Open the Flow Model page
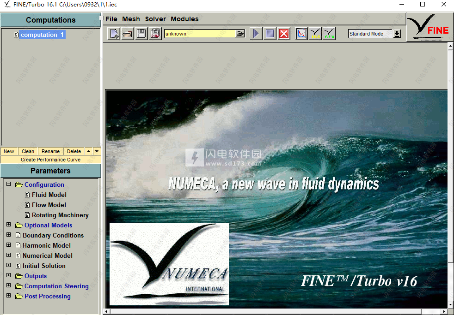The image size is (454, 315). [x=49, y=205]
